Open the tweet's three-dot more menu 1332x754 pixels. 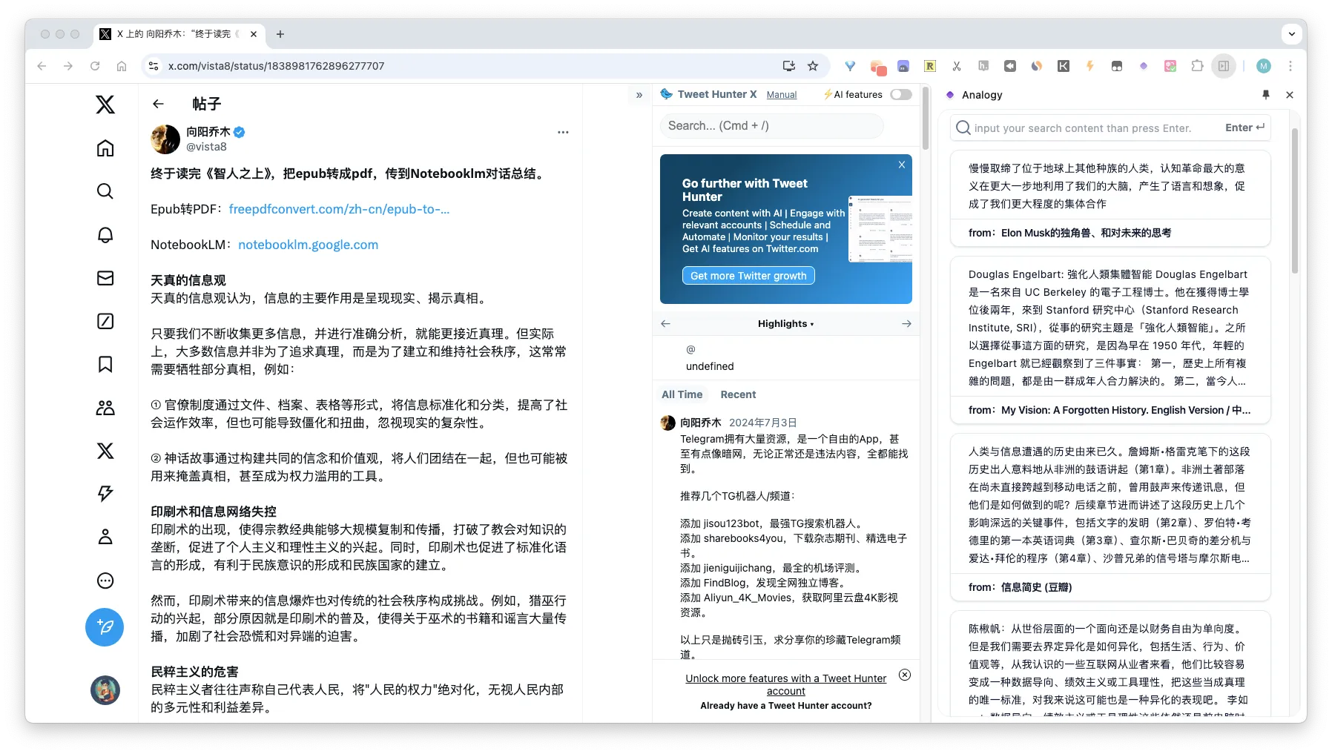563,132
